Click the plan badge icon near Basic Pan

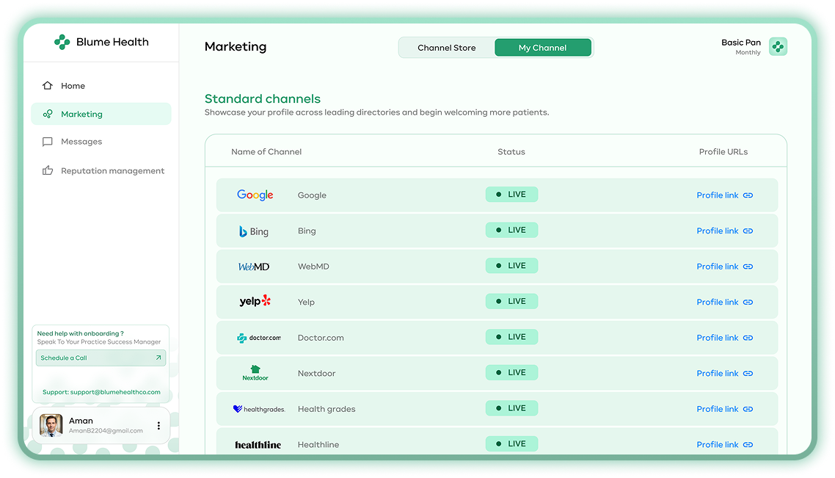778,47
